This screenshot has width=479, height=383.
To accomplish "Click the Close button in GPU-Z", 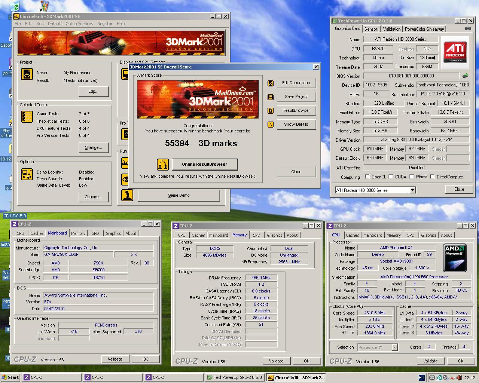I will 459,190.
